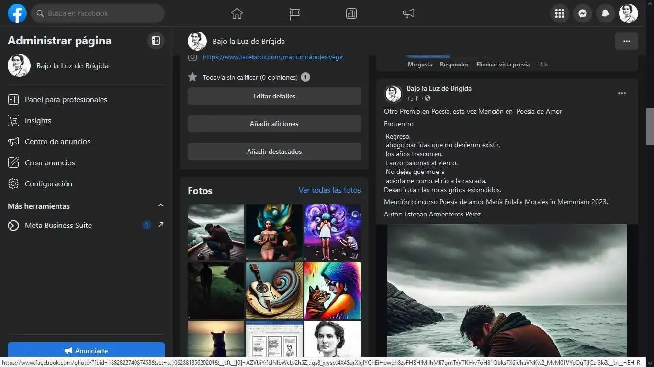
Task: Open the colorful woman with cat thumbnail
Action: point(333,291)
